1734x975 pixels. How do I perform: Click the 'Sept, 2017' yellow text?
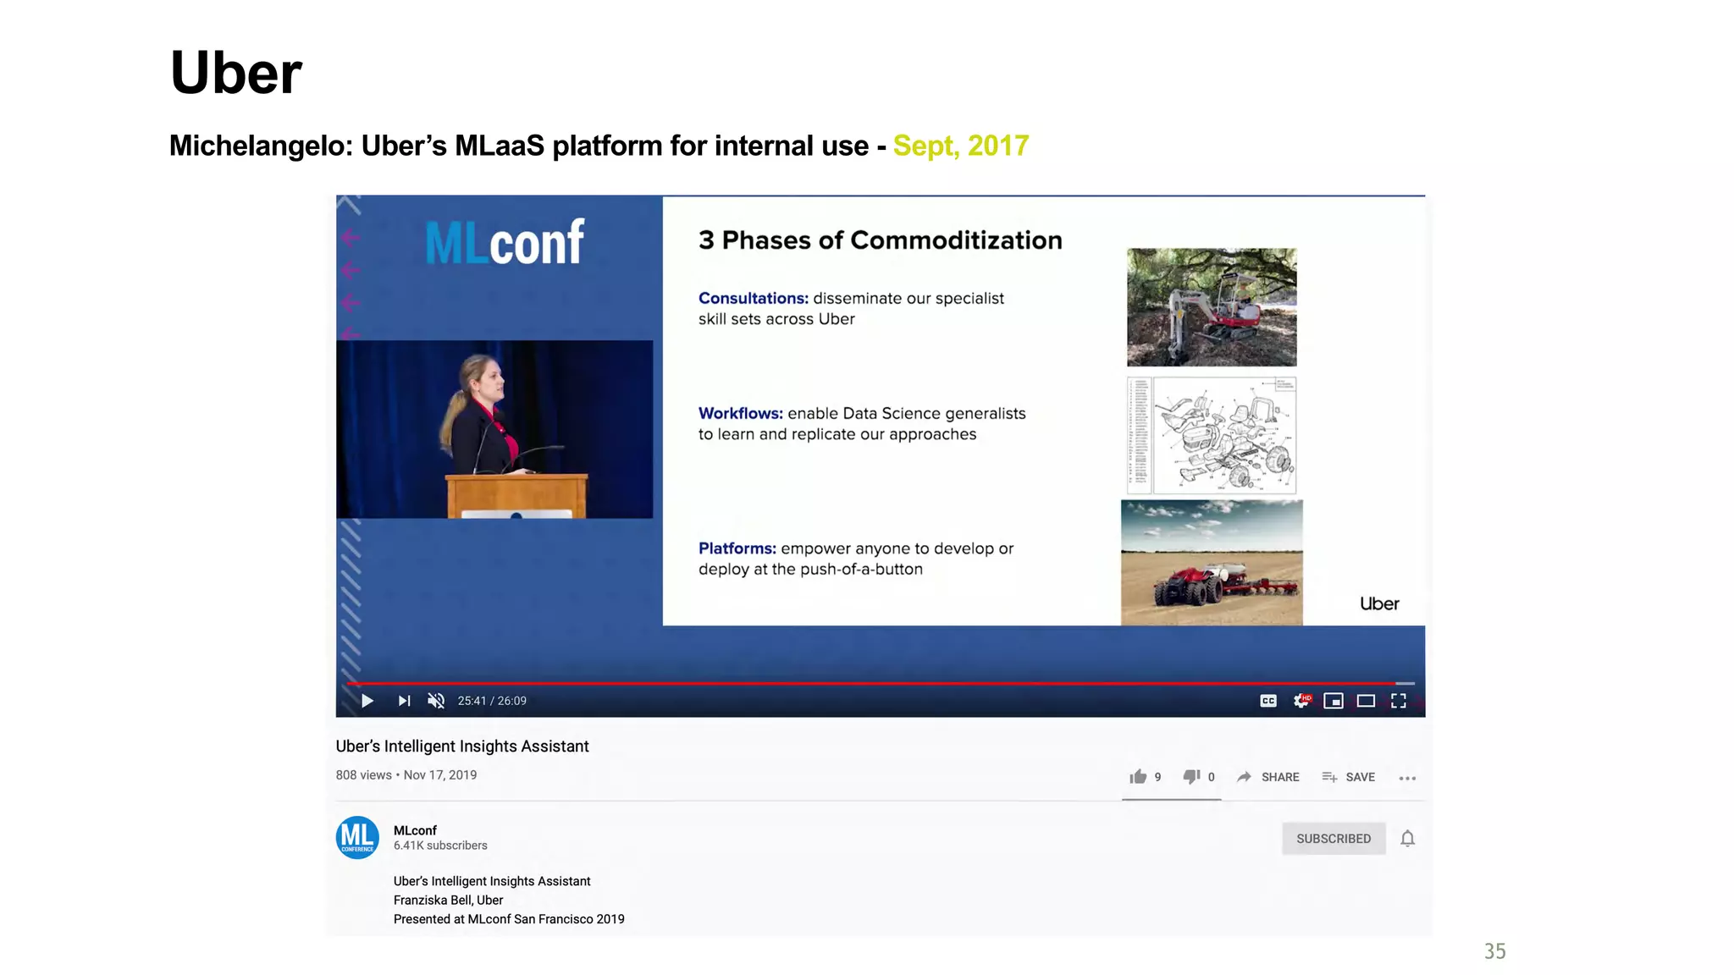click(x=961, y=146)
